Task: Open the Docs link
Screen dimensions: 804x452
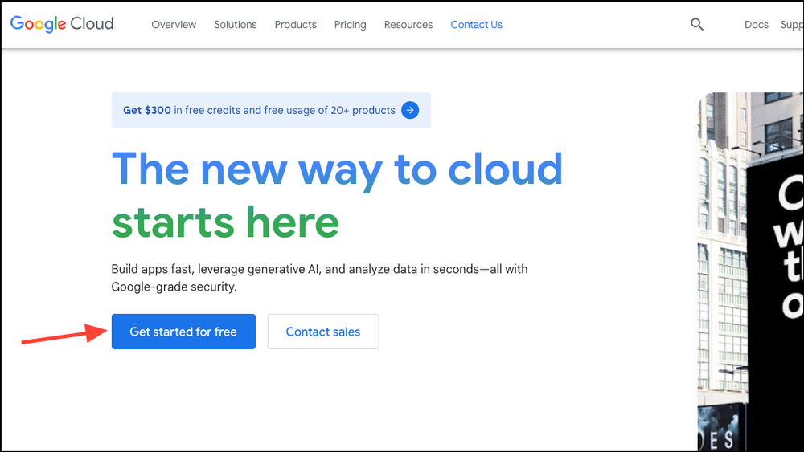Action: (x=757, y=25)
